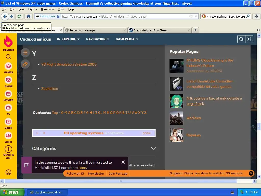Close the Permissions Manager tab
This screenshot has width=261, height=196.
pyautogui.click(x=124, y=30)
